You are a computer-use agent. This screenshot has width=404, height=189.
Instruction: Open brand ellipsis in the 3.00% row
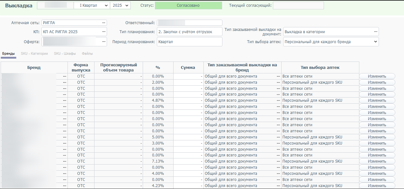(x=65, y=143)
